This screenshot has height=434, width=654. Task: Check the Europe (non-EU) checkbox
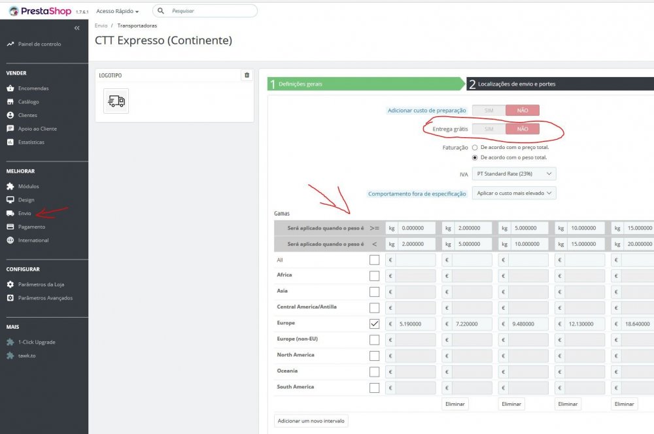(x=375, y=340)
